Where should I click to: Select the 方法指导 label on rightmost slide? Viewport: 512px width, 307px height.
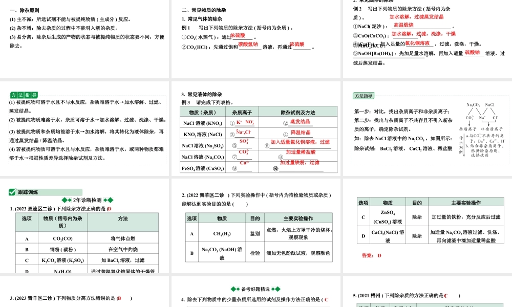coord(365,95)
